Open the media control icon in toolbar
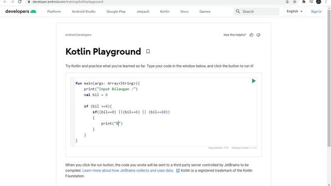 point(311,2)
